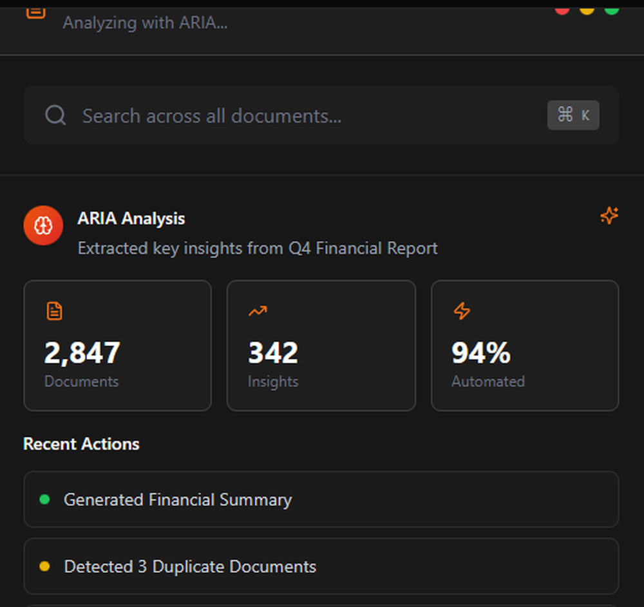Click 'Analyzing with ARIA...' status text
Image resolution: width=644 pixels, height=607 pixels.
[x=145, y=23]
